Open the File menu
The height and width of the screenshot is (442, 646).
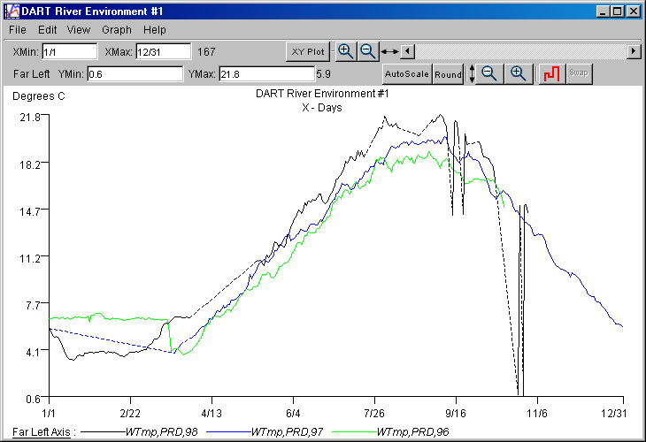[x=18, y=30]
